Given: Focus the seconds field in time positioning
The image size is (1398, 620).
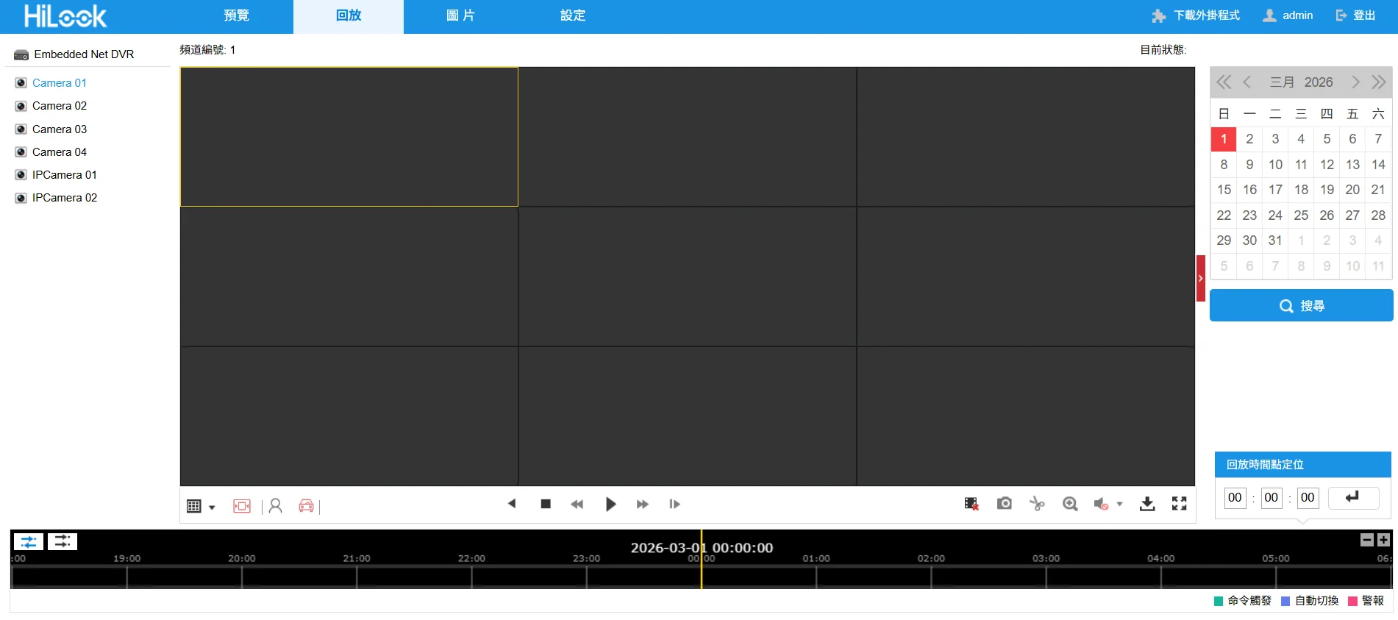Looking at the screenshot, I should pyautogui.click(x=1308, y=498).
